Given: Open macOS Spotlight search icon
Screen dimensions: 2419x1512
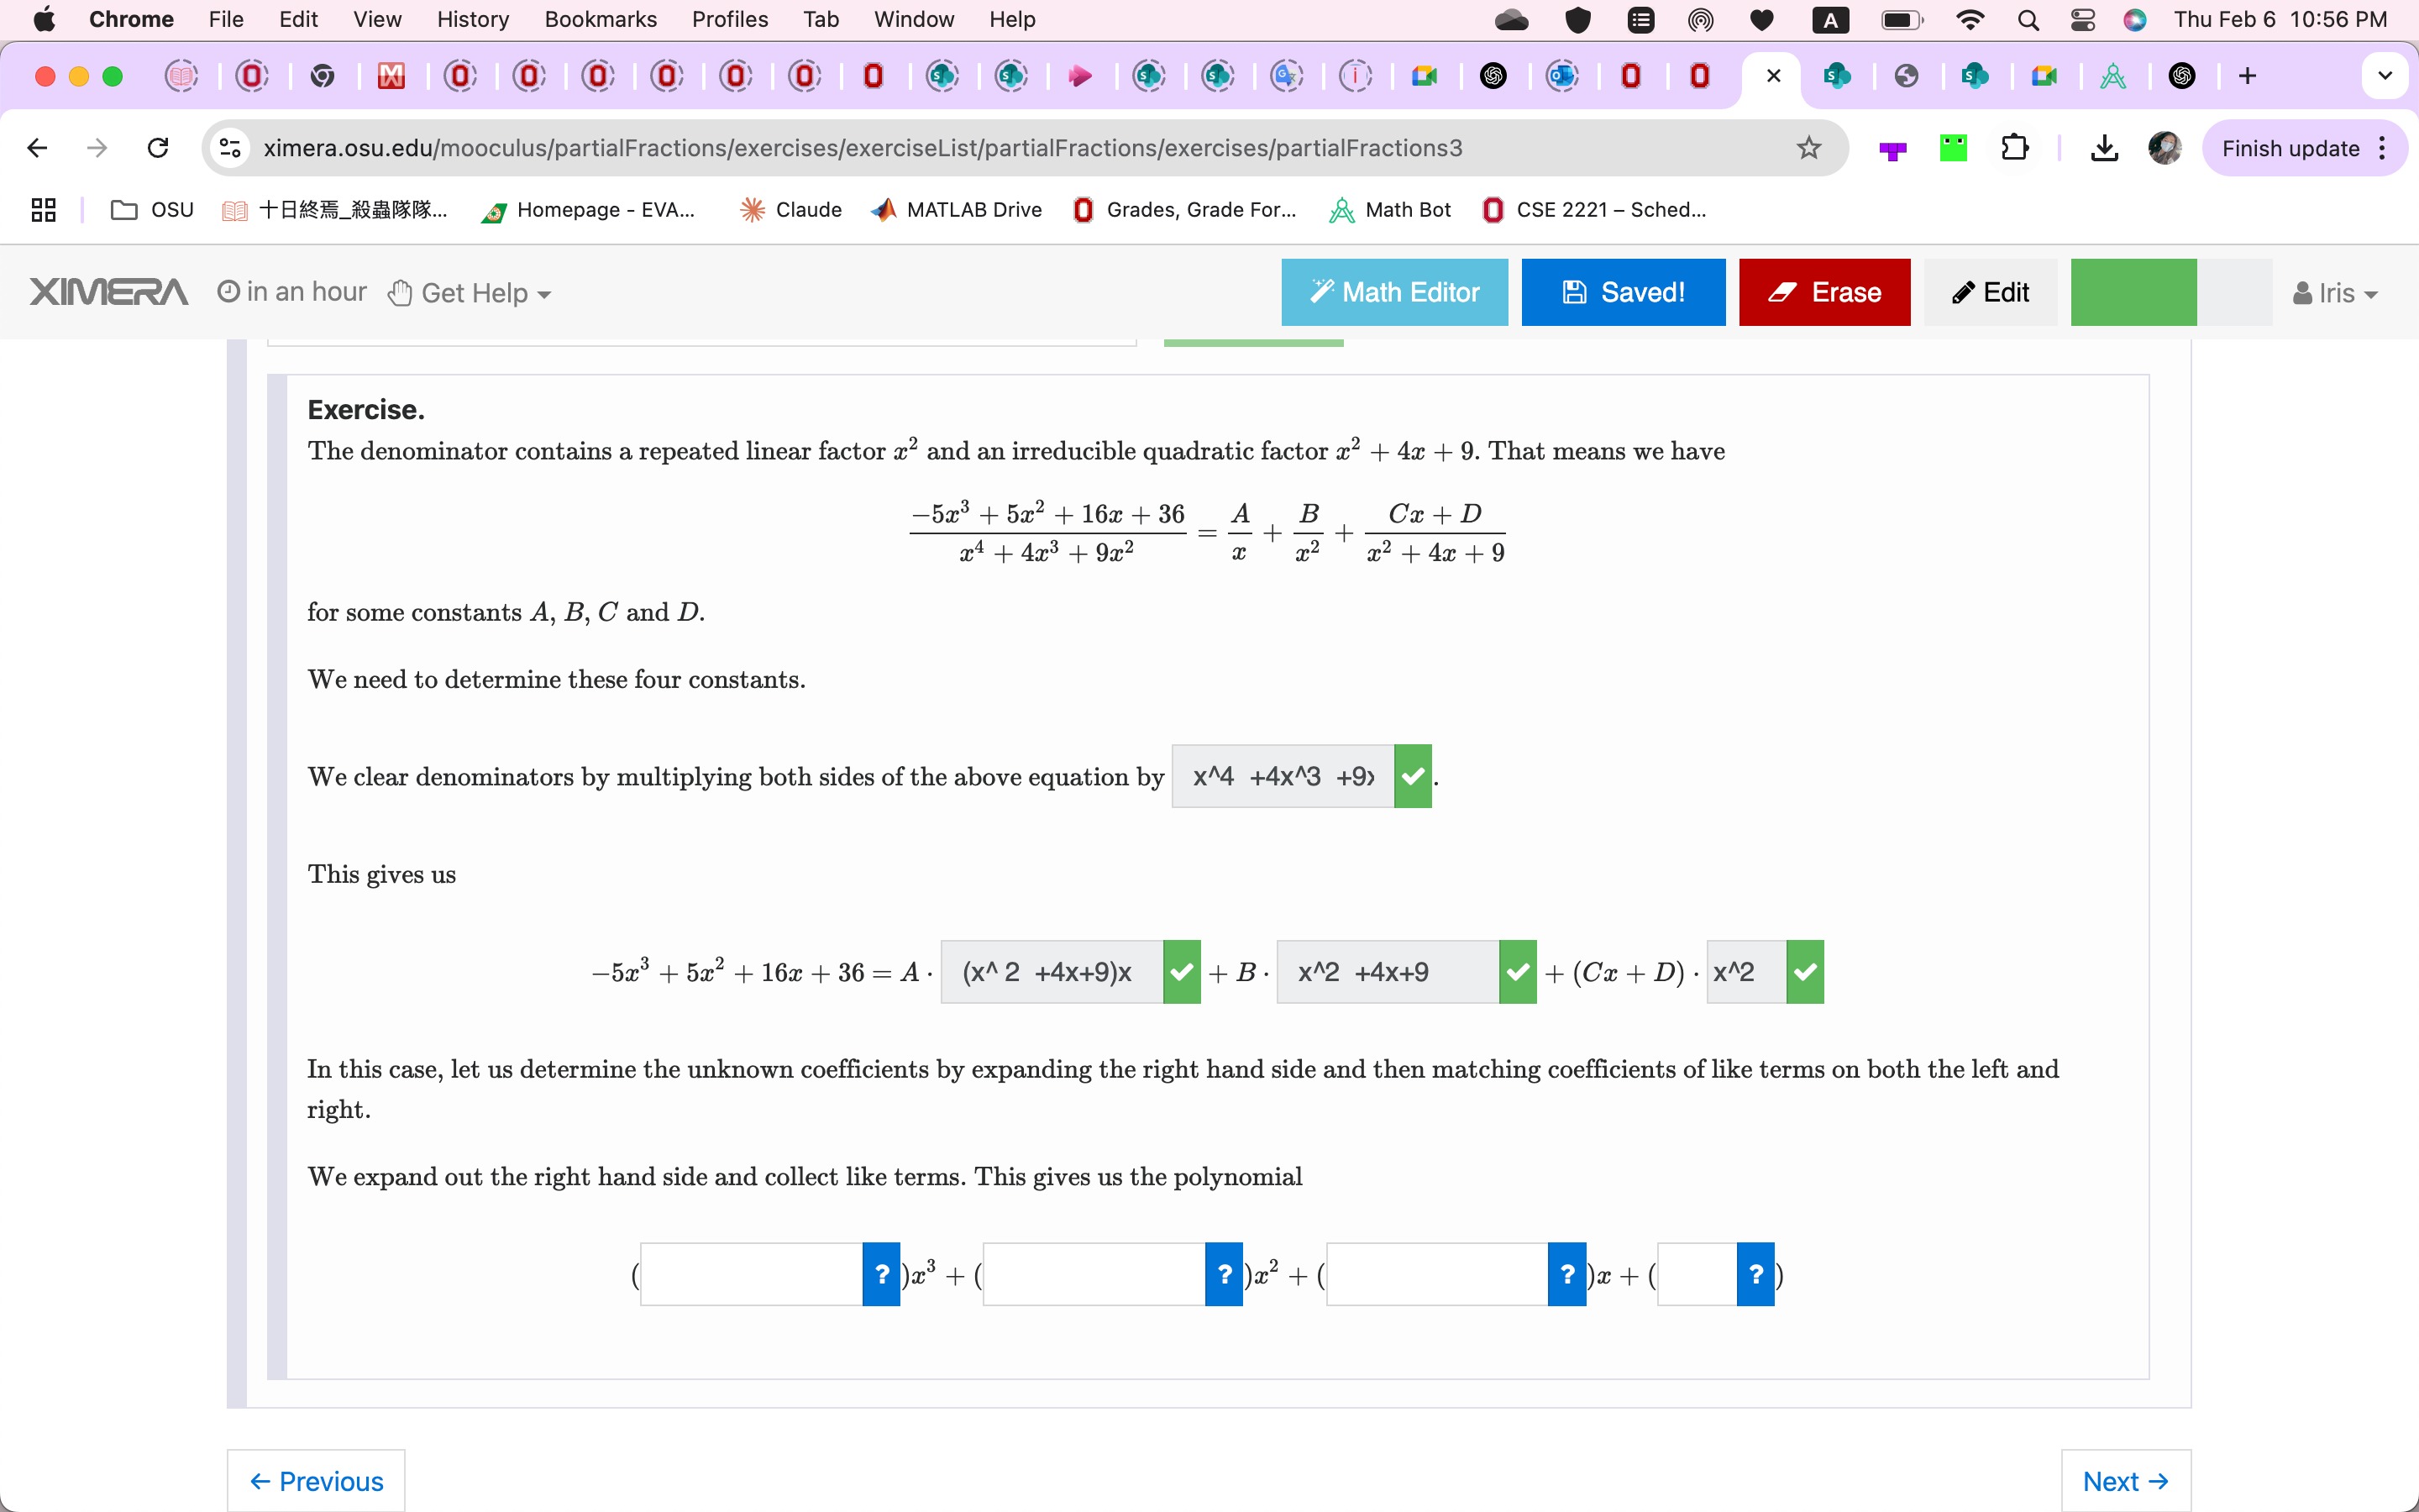Looking at the screenshot, I should pos(2027,20).
